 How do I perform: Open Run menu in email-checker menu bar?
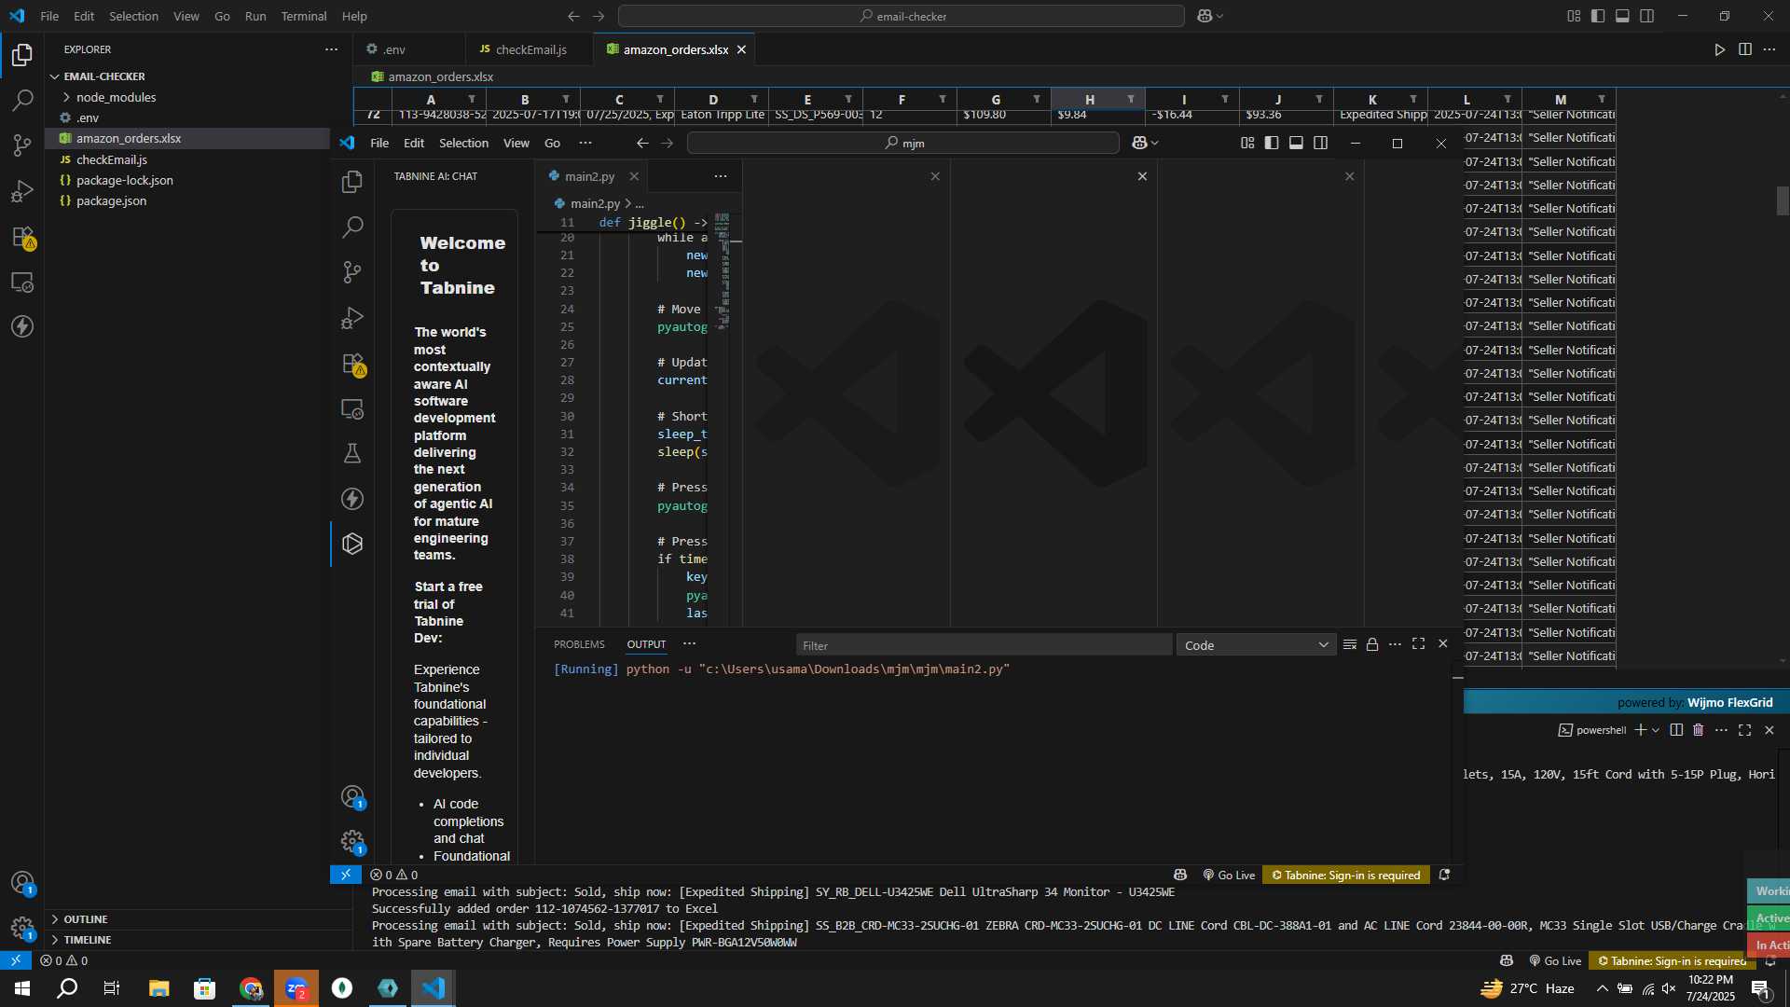pyautogui.click(x=255, y=16)
